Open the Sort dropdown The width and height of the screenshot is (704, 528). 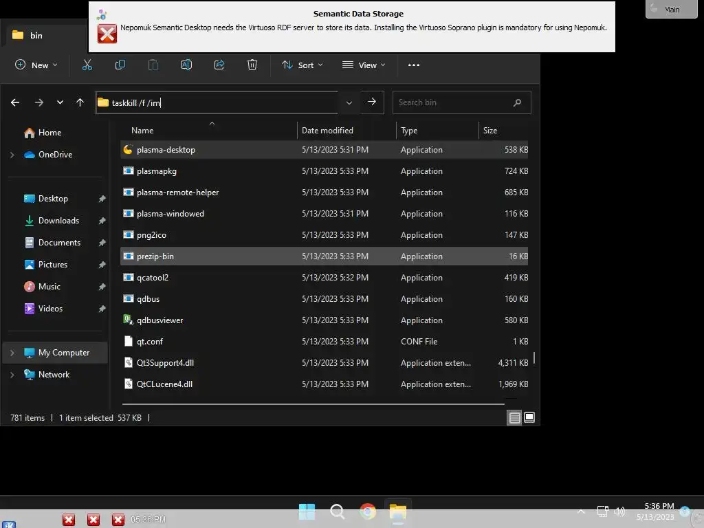302,65
